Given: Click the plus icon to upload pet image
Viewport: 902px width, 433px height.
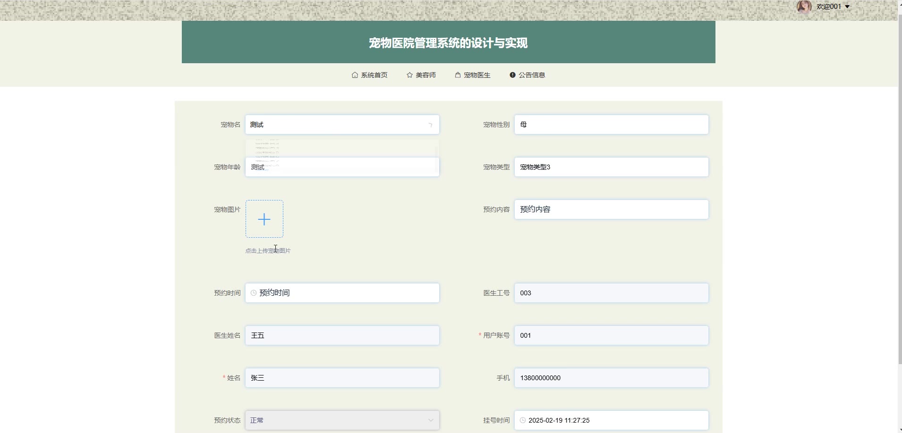Looking at the screenshot, I should [264, 219].
